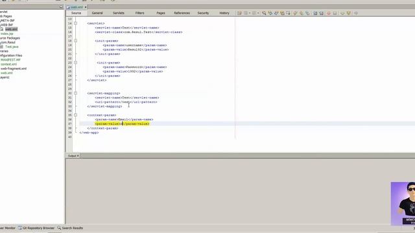Open the History tab
415x233 pixels.
tap(224, 13)
